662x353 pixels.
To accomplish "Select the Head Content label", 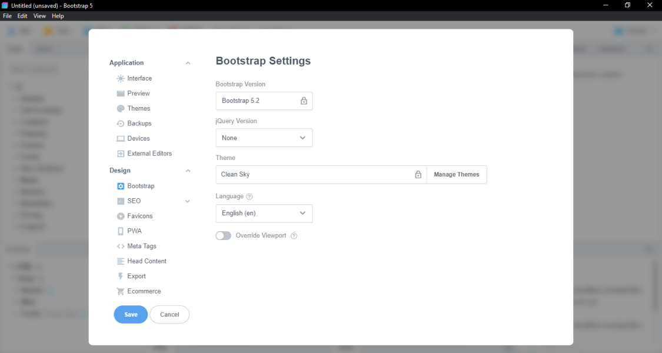I will 147,261.
